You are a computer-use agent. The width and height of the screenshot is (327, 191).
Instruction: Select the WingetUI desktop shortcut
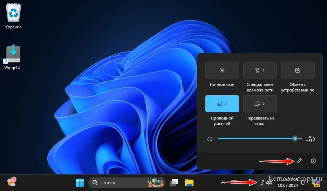pos(13,56)
